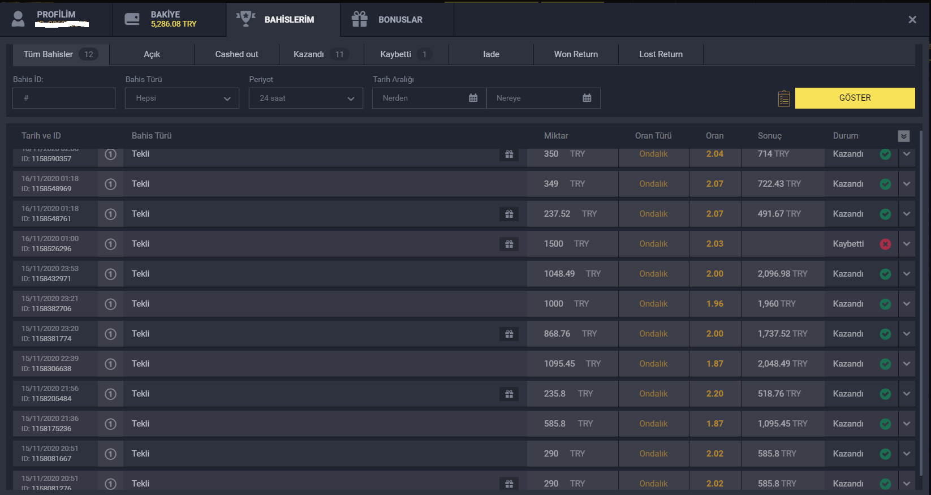This screenshot has width=931, height=495.
Task: Click the Sonuç column header
Action: pos(770,136)
